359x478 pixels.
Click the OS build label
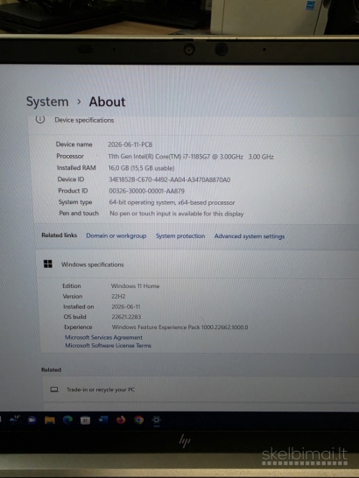(74, 317)
